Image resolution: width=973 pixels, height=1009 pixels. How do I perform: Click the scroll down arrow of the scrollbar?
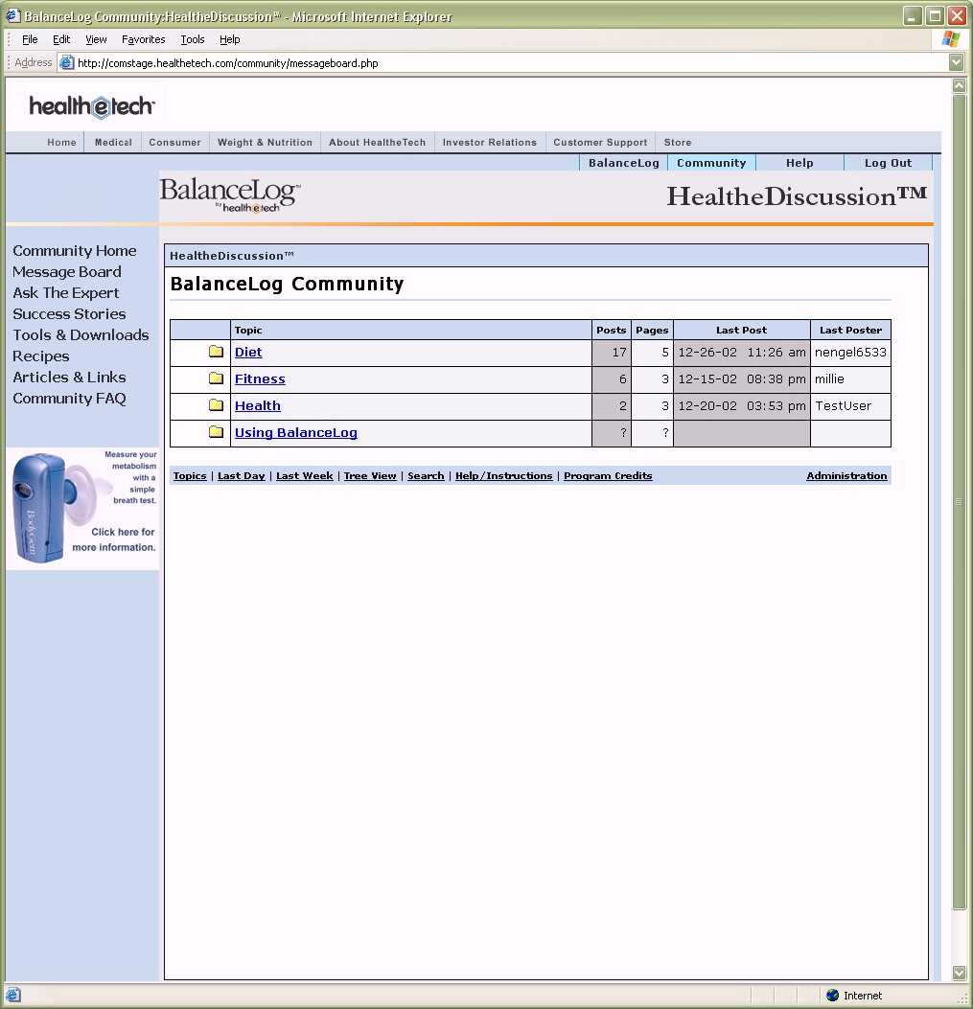tap(959, 973)
